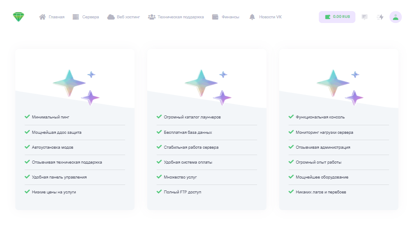The width and height of the screenshot is (415, 242).
Task: Open the chat messages icon
Action: pyautogui.click(x=364, y=17)
